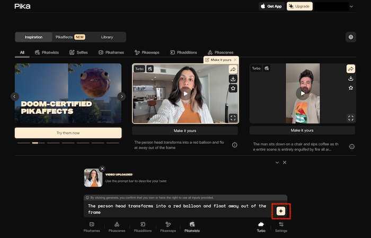Viewport: 371px width, 238px height.
Task: Switch to the Library tab
Action: point(107,37)
